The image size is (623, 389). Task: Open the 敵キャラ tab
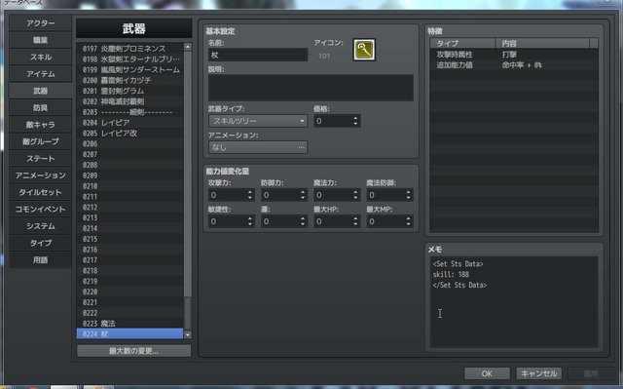point(41,125)
